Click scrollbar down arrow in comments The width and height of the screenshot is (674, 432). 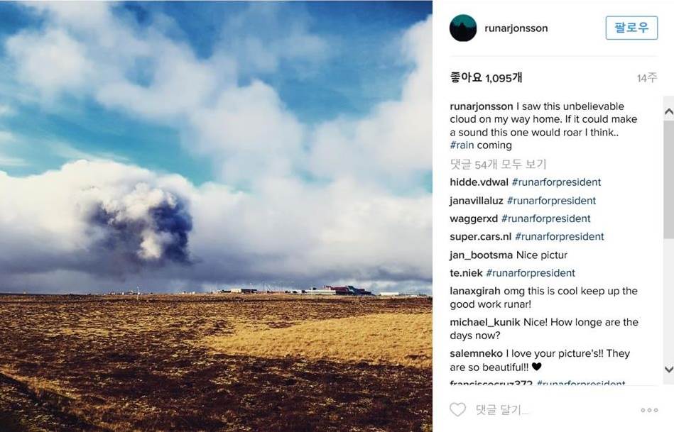point(668,370)
